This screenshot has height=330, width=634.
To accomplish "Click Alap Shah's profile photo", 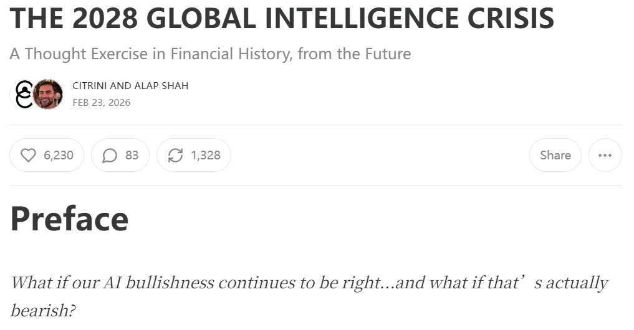I will (48, 94).
